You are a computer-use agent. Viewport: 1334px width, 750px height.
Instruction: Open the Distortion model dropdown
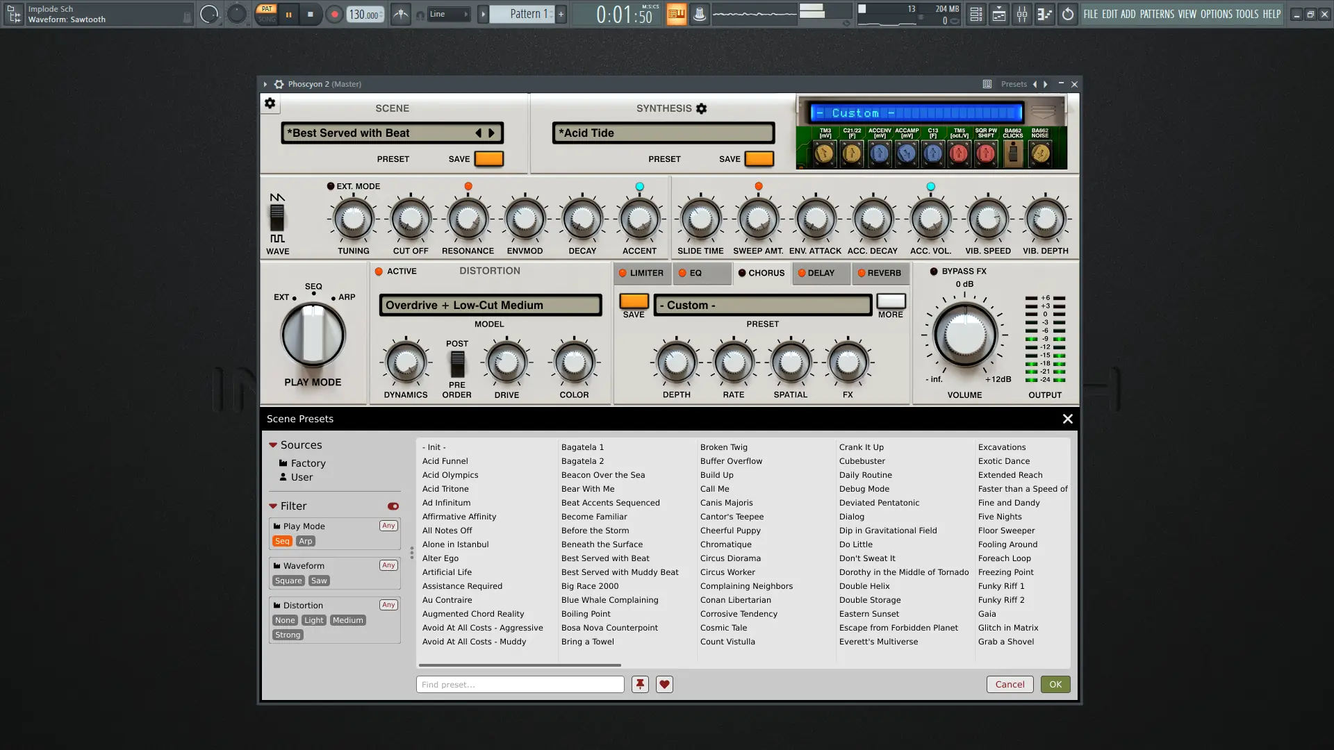(490, 305)
